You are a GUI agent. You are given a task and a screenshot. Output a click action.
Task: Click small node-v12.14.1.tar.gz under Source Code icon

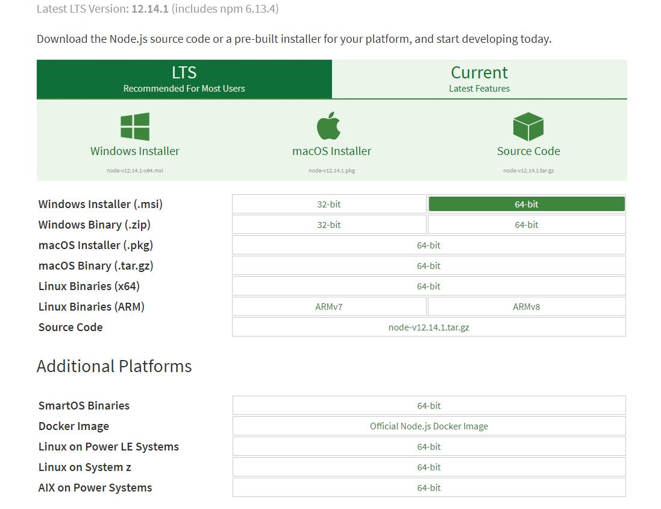(x=528, y=171)
